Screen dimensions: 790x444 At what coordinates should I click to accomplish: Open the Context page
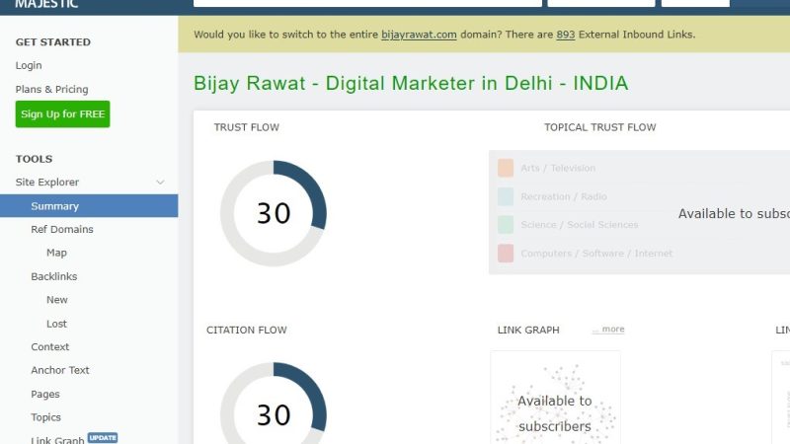coord(50,347)
